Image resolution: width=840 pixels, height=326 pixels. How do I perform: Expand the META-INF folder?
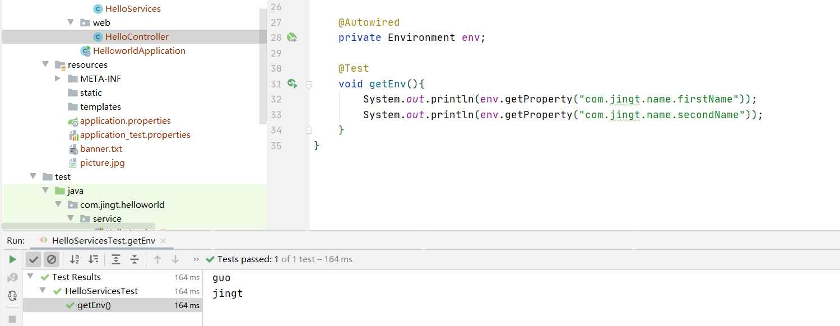tap(58, 78)
